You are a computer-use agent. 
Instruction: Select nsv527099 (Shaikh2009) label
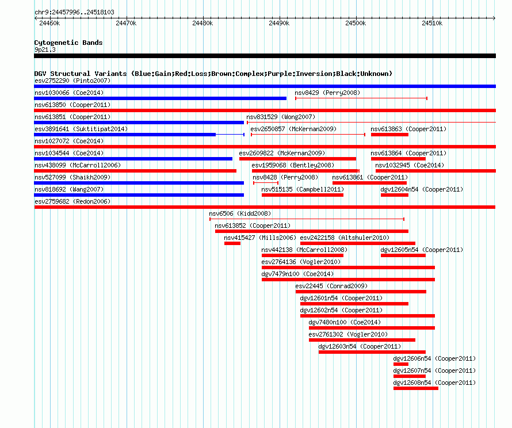click(72, 177)
